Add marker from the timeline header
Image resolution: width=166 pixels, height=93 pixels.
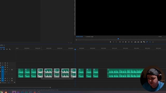click(7, 49)
